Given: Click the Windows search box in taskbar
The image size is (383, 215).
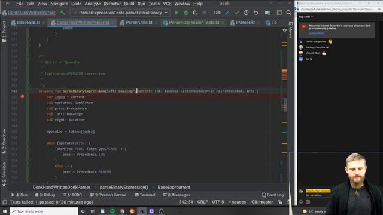Looking at the screenshot, I should tap(44, 211).
